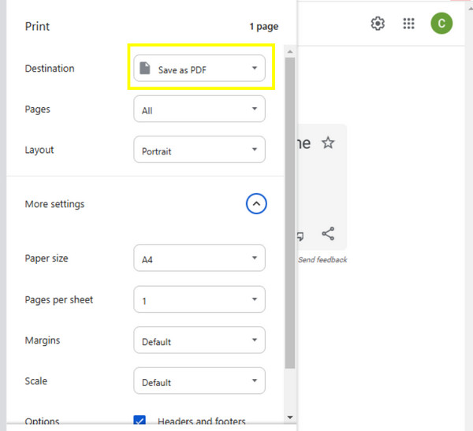Open the Paper size dropdown
This screenshot has height=431, width=473.
click(199, 258)
